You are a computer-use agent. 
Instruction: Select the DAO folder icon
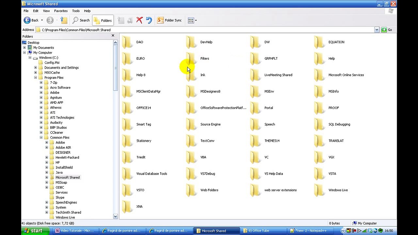coord(127,42)
